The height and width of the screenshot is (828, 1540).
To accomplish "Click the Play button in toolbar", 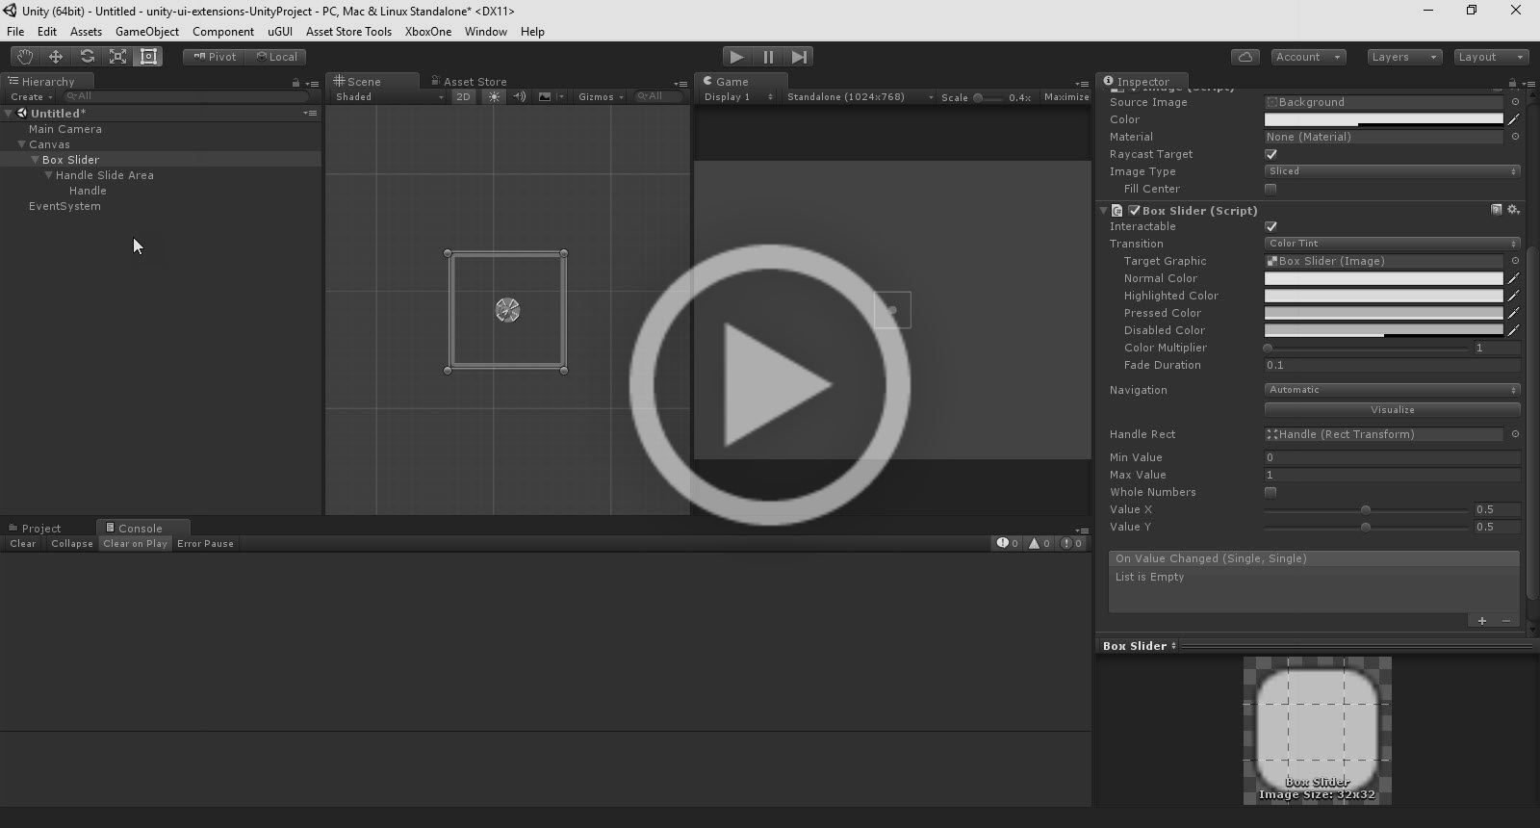I will [736, 57].
